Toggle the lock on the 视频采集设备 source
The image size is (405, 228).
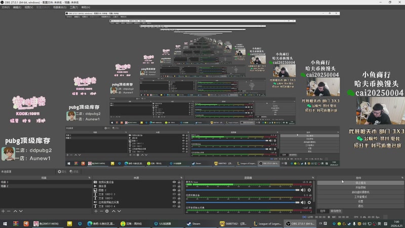[179, 182]
